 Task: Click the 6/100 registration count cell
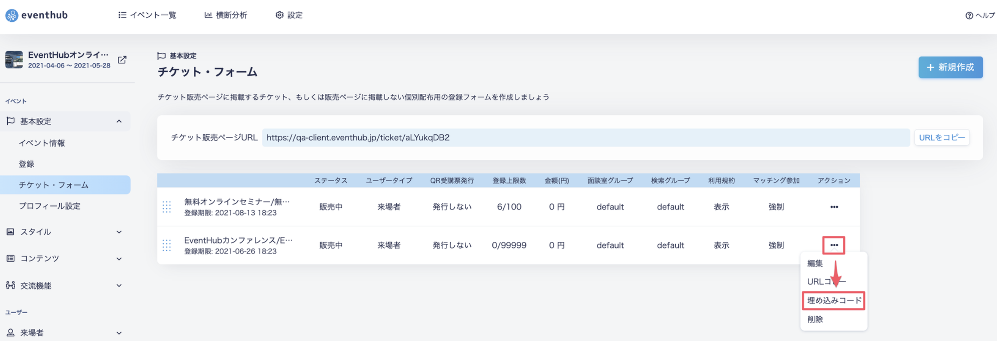coord(509,207)
